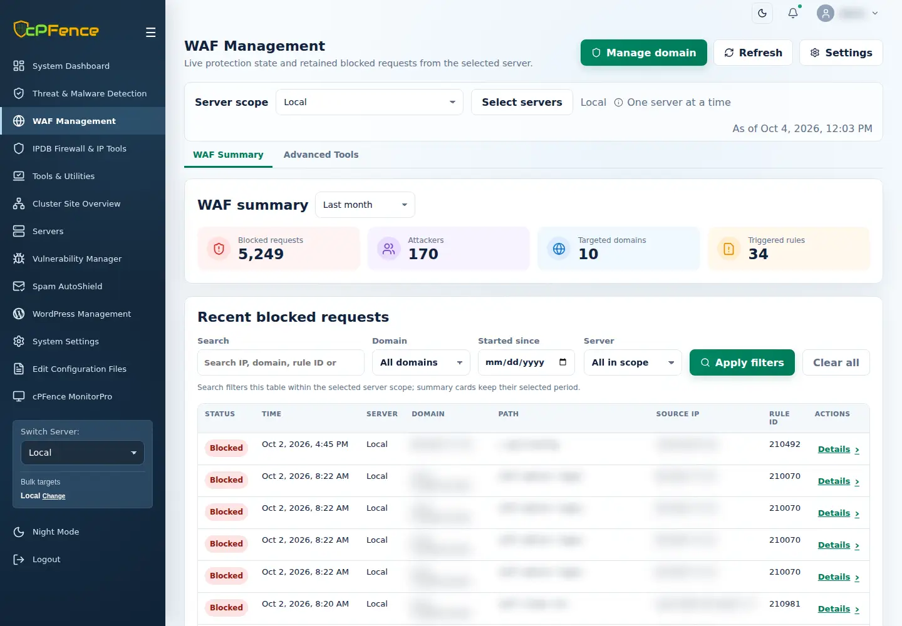Open Vulnerability Manager page

tap(83, 259)
